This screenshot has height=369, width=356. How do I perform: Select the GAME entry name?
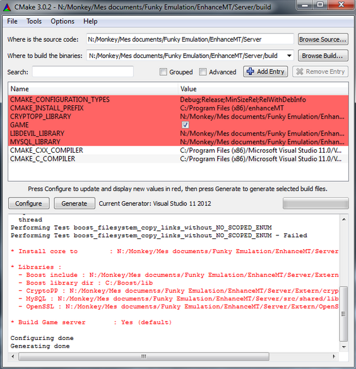[20, 125]
